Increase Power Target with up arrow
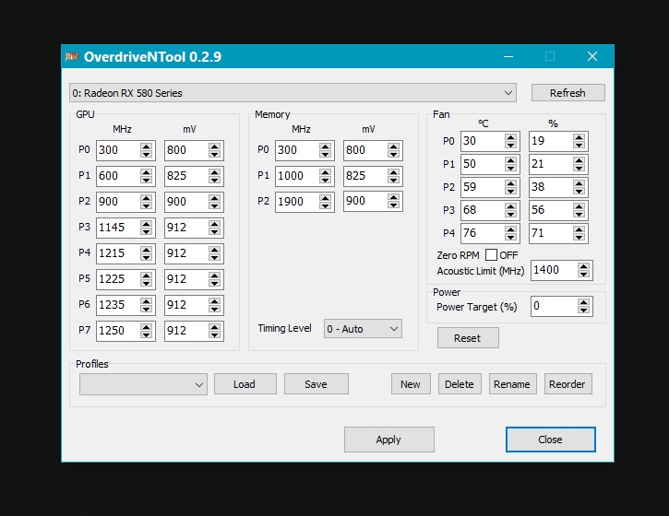 (584, 302)
